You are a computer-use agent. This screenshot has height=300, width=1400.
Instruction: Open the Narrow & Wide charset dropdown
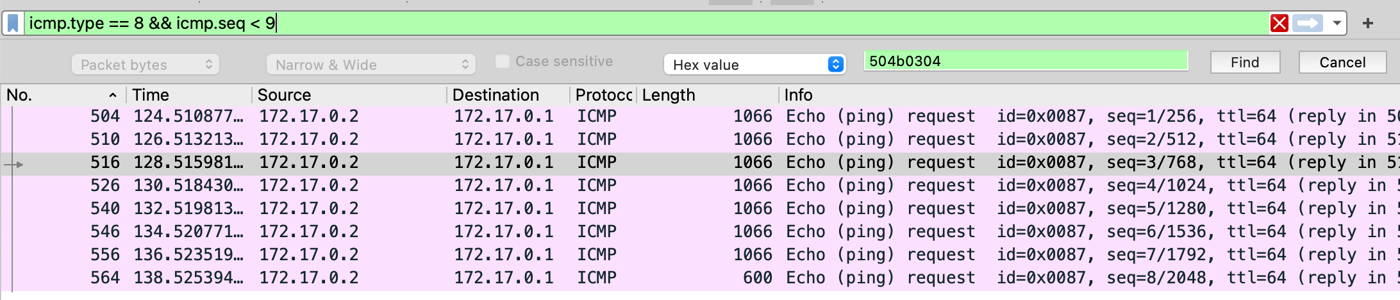[x=371, y=65]
